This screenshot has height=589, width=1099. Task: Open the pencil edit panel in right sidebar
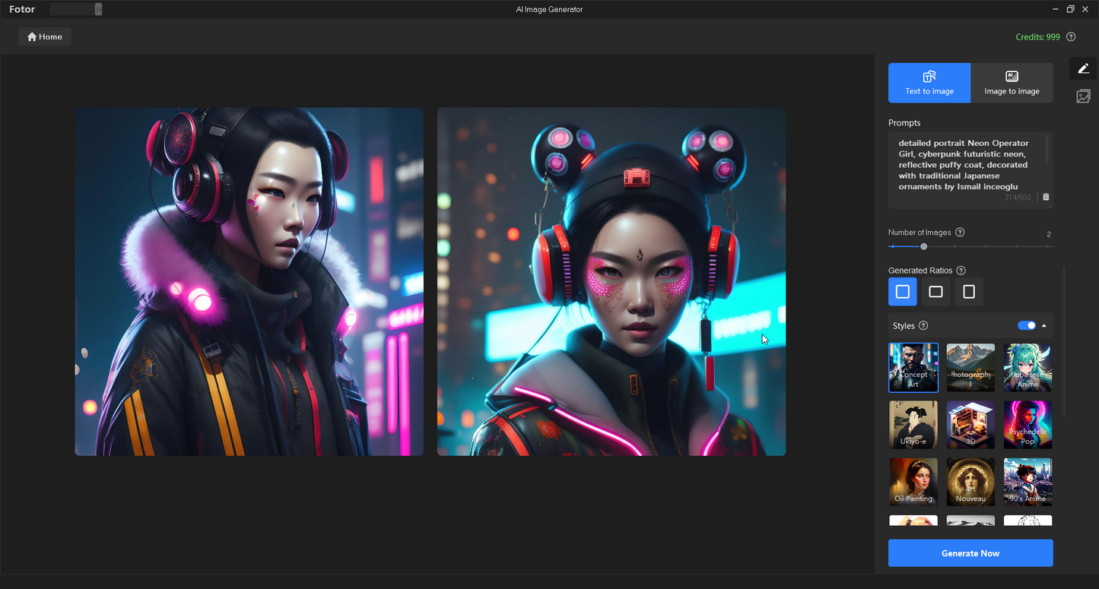coord(1083,68)
